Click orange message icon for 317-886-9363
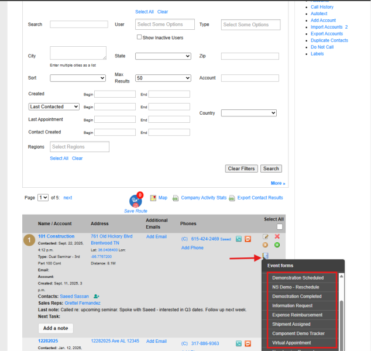The image size is (371, 351). coord(248,343)
